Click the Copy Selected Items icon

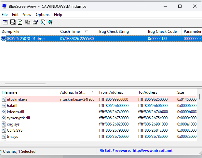(28, 22)
